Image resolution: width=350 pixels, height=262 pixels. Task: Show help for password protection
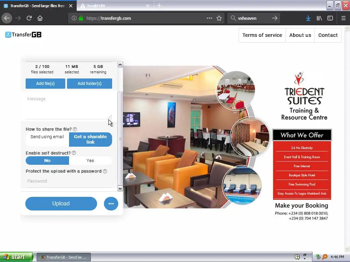[105, 171]
